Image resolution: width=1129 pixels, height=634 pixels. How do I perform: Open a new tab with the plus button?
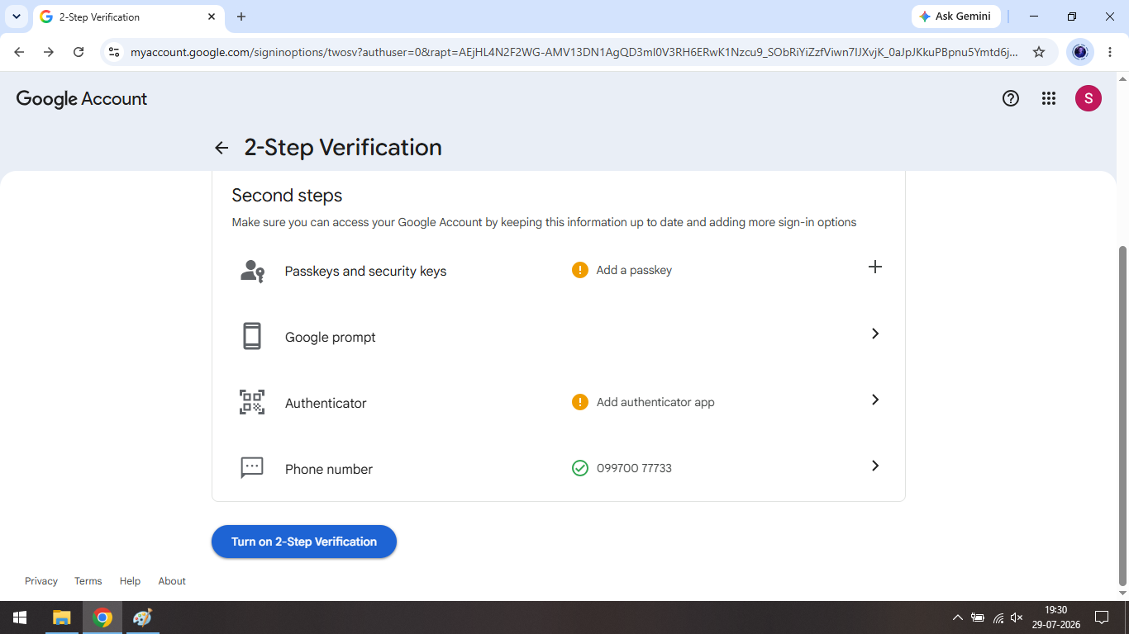[x=241, y=17]
